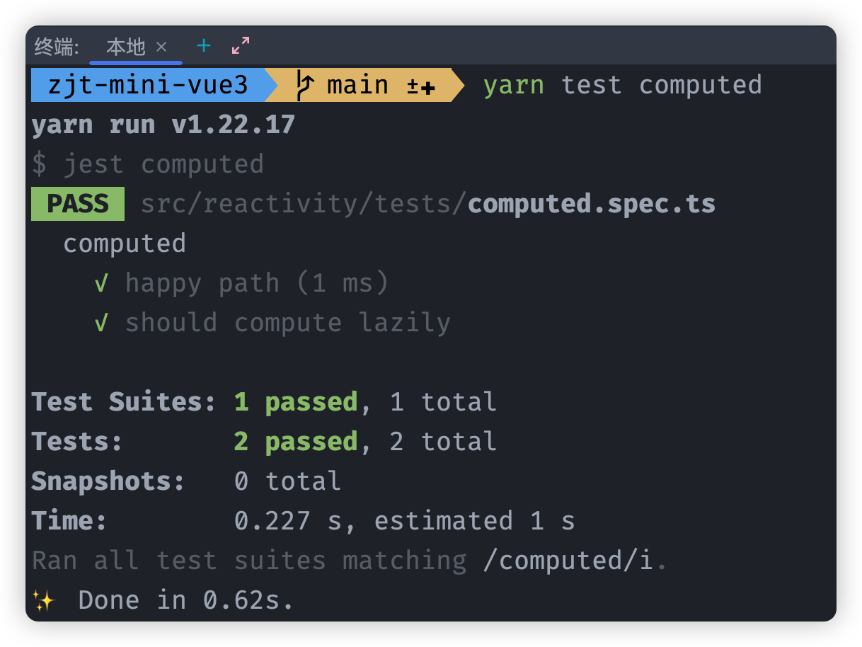Select the 本地 terminal tab
Viewport: 862px width, 647px height.
126,47
